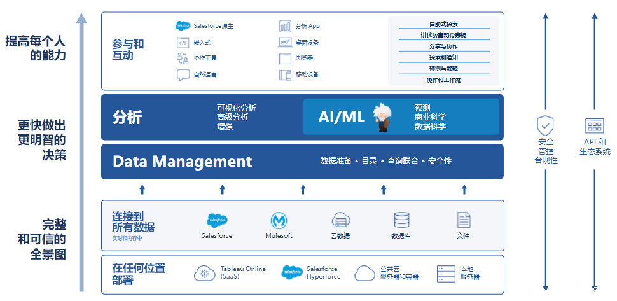This screenshot has height=301, width=617.
Task: Click the 数据库 database cylinder icon
Action: tap(401, 220)
